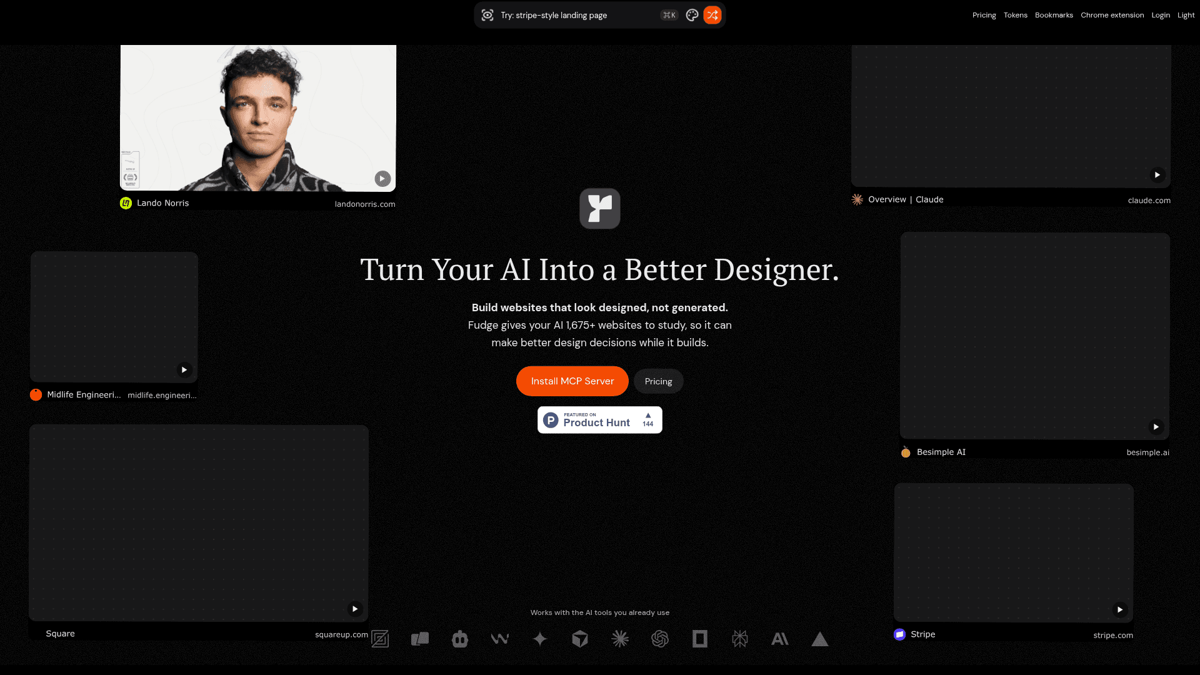Open Bookmarks in the top navigation

click(x=1054, y=15)
